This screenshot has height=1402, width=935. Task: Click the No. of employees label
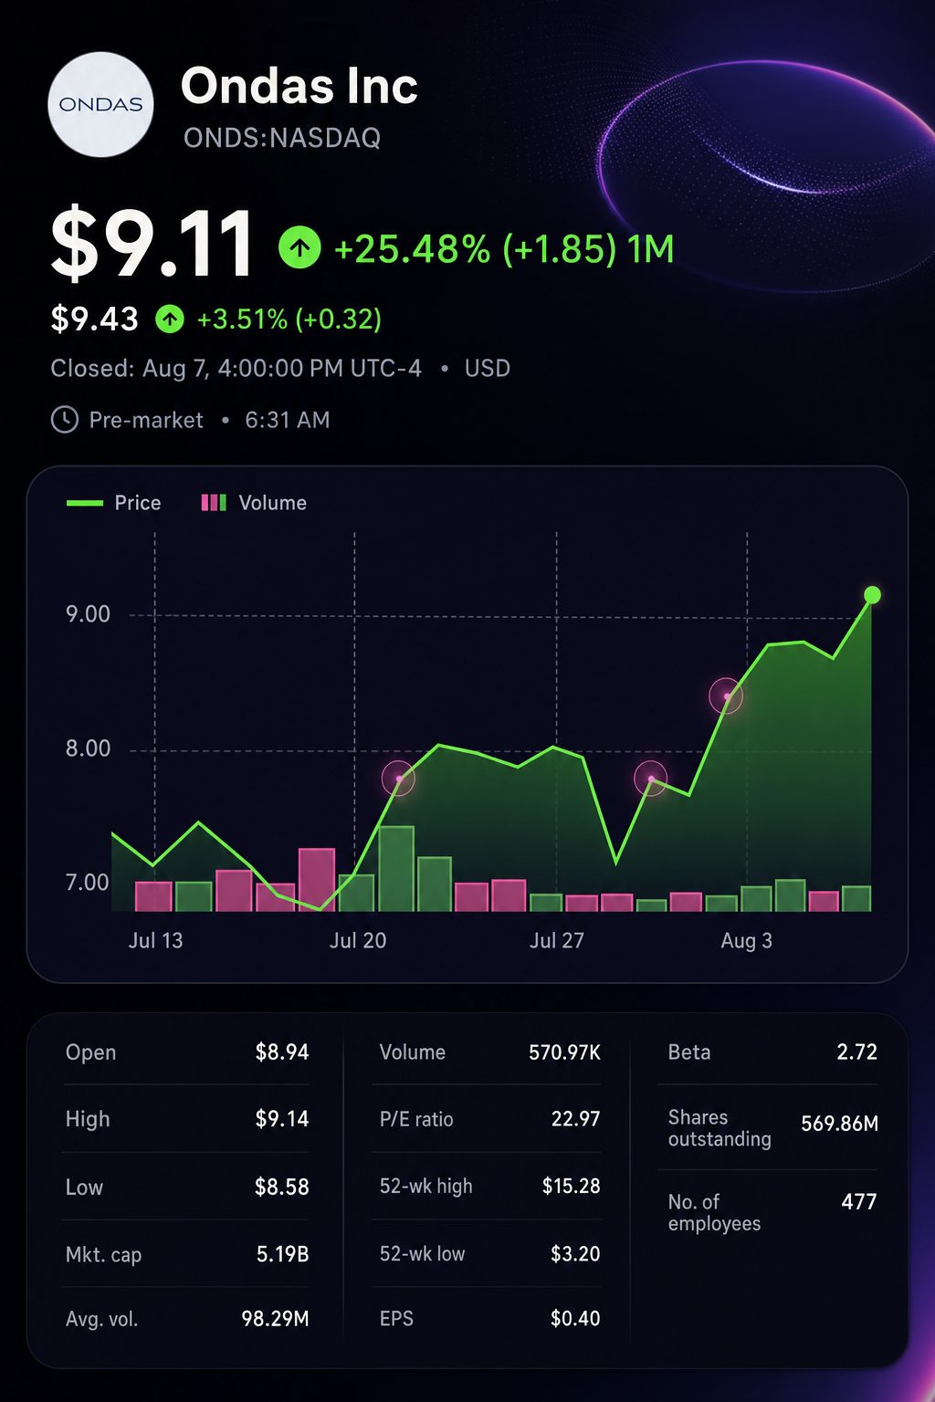pyautogui.click(x=714, y=1212)
